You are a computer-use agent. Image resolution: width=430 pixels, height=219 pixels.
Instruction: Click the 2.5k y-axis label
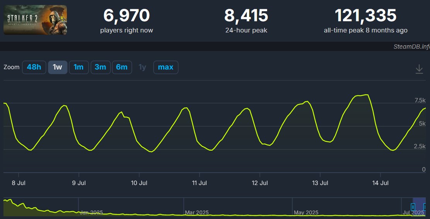pyautogui.click(x=420, y=147)
